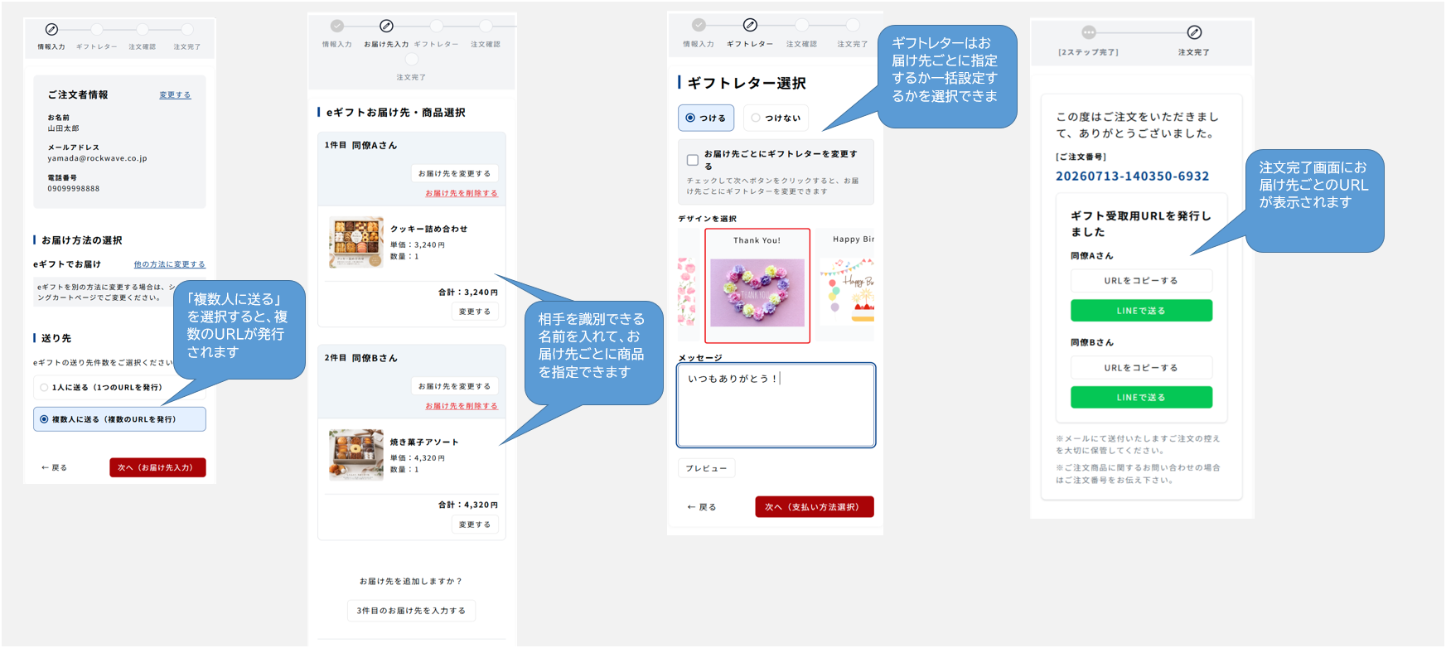Select the Happy Birthday letter design
The image size is (1446, 648).
pyautogui.click(x=846, y=286)
